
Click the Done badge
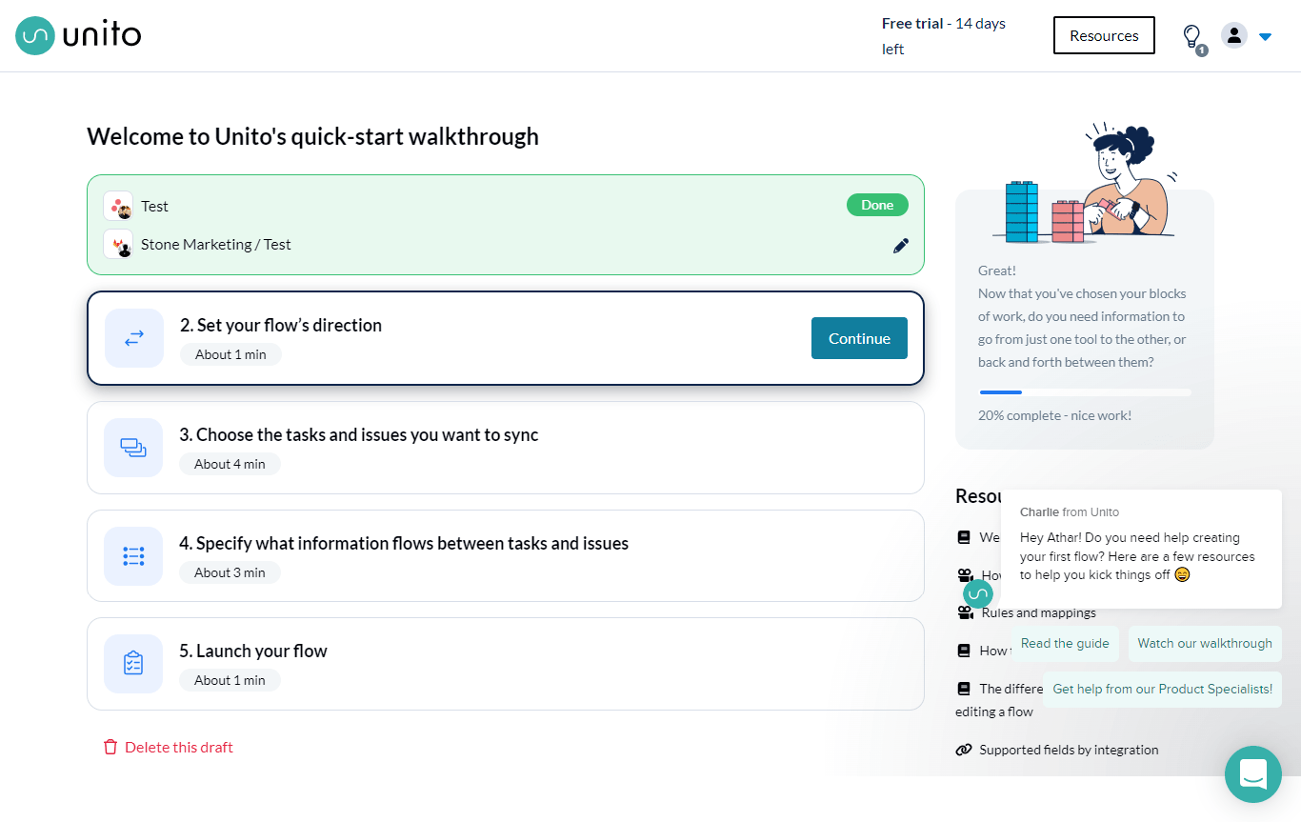877,205
